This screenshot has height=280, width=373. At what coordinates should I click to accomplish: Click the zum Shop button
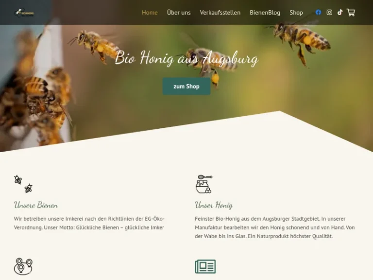click(x=186, y=86)
